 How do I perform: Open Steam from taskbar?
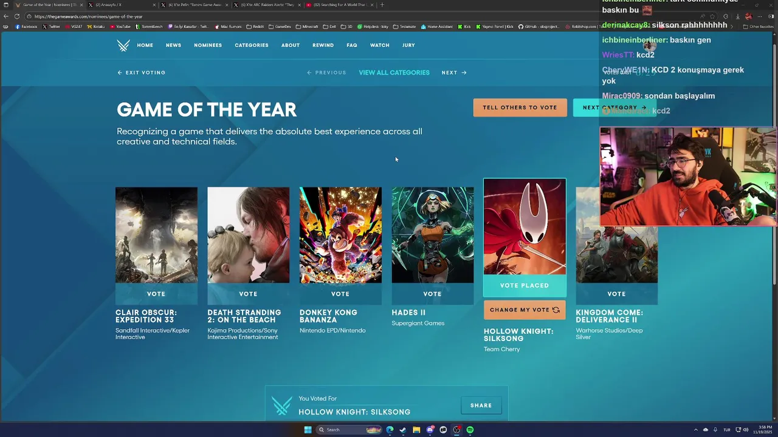point(403,430)
